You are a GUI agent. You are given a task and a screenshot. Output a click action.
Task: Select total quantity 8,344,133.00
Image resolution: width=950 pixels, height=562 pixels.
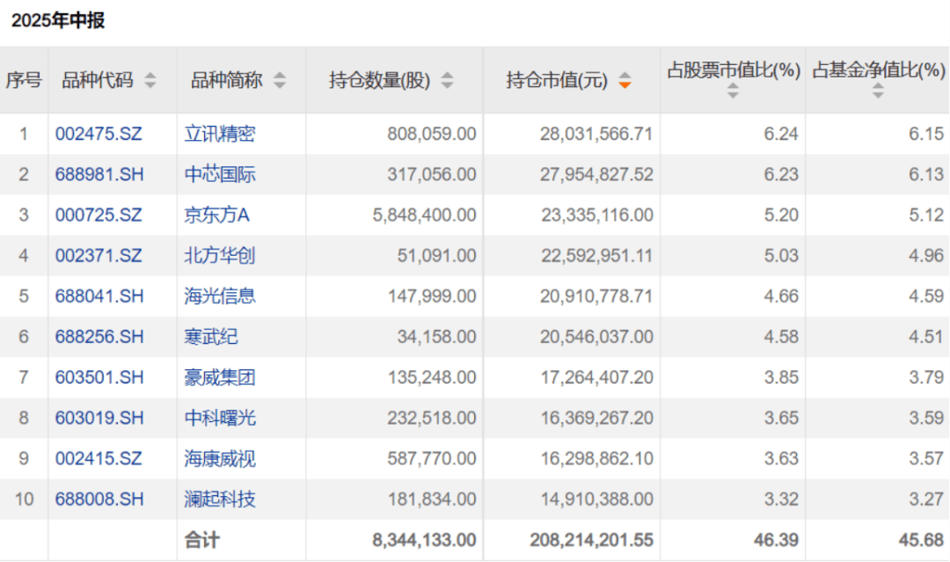pyautogui.click(x=425, y=540)
